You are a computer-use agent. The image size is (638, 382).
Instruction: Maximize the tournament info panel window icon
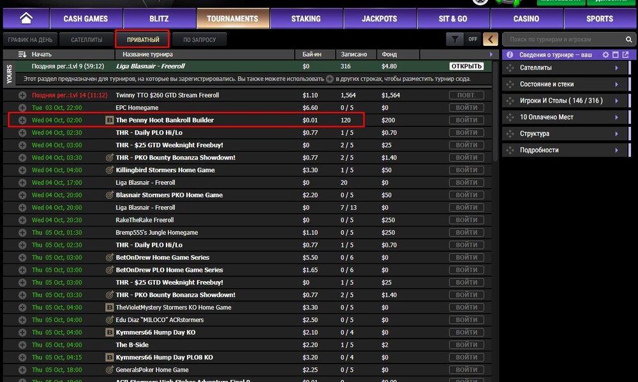(x=615, y=55)
